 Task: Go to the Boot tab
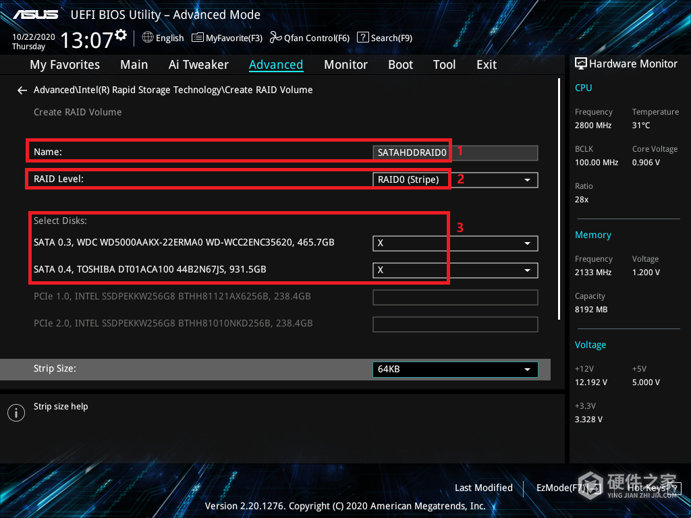click(400, 65)
